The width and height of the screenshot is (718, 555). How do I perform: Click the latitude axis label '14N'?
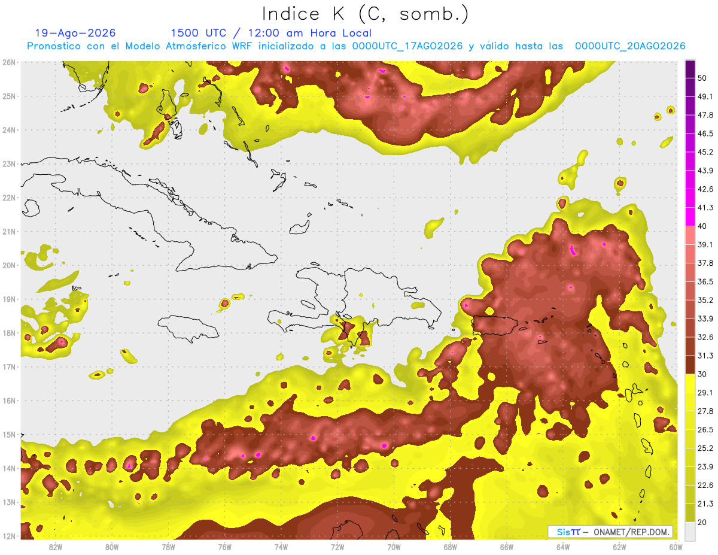[x=9, y=468]
